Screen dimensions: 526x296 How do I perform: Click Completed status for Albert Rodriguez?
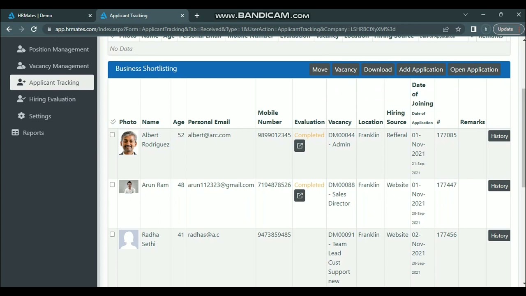click(309, 135)
